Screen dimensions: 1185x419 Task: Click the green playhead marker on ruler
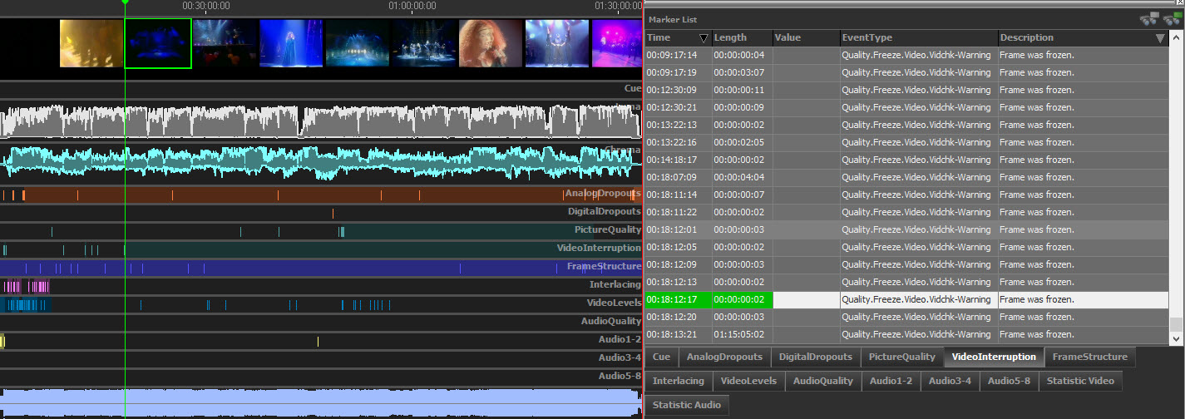pos(125,2)
